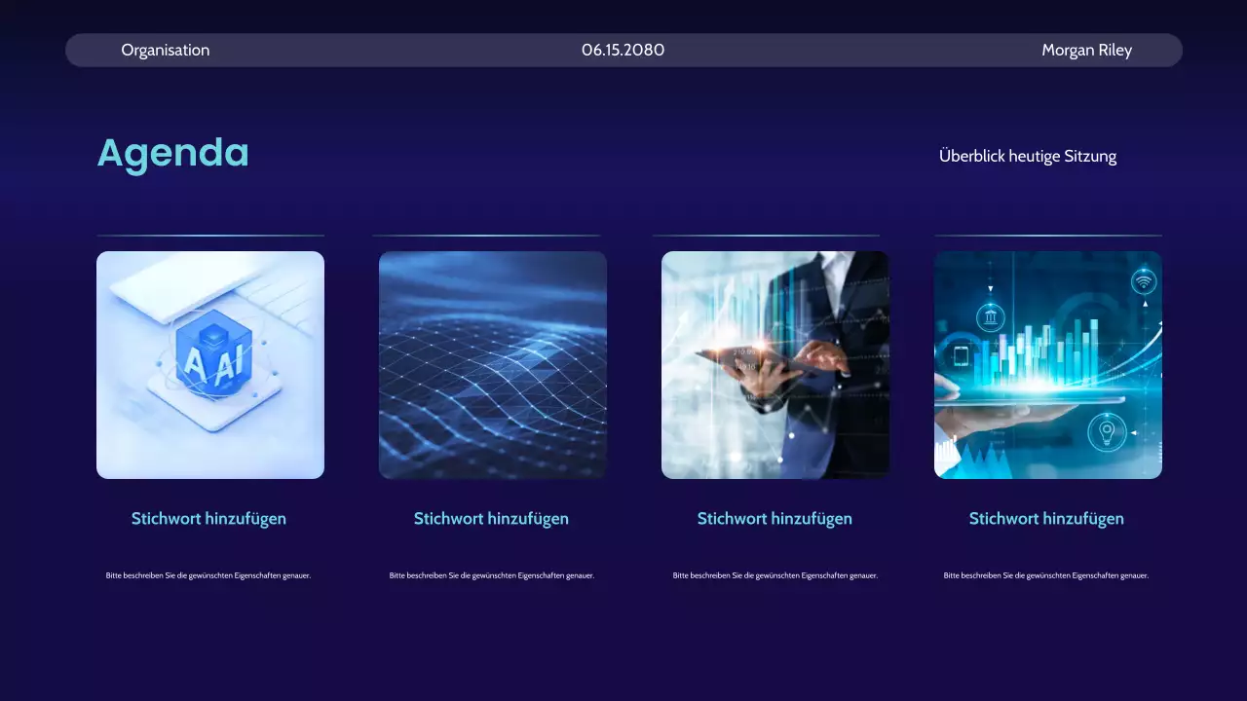1247x701 pixels.
Task: Select the smartphone icon in the fourth image
Action: [961, 353]
